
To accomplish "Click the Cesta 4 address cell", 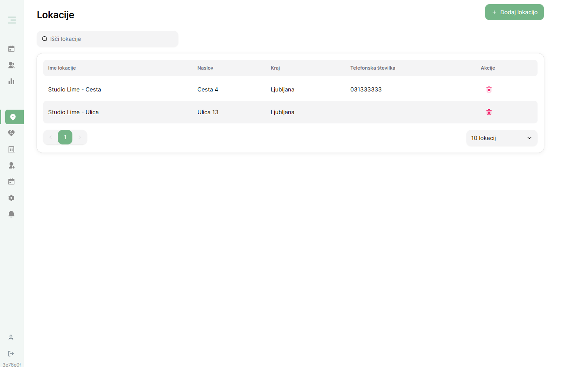I will [207, 89].
